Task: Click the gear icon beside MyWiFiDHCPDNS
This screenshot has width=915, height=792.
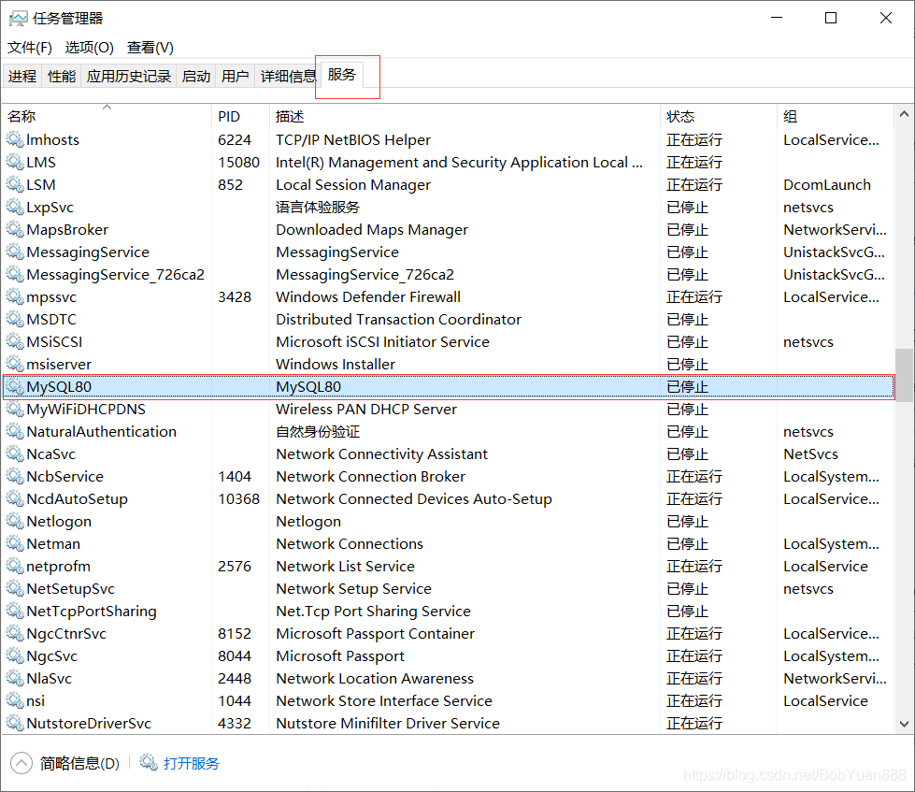Action: click(15, 410)
